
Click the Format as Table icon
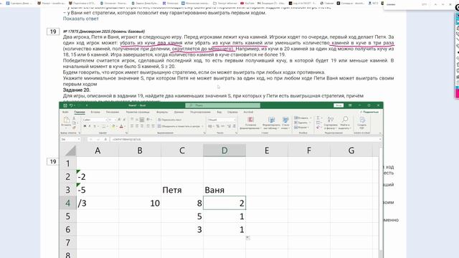pos(271,120)
